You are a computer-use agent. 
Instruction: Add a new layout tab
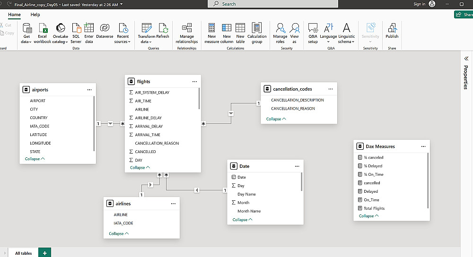coord(44,253)
